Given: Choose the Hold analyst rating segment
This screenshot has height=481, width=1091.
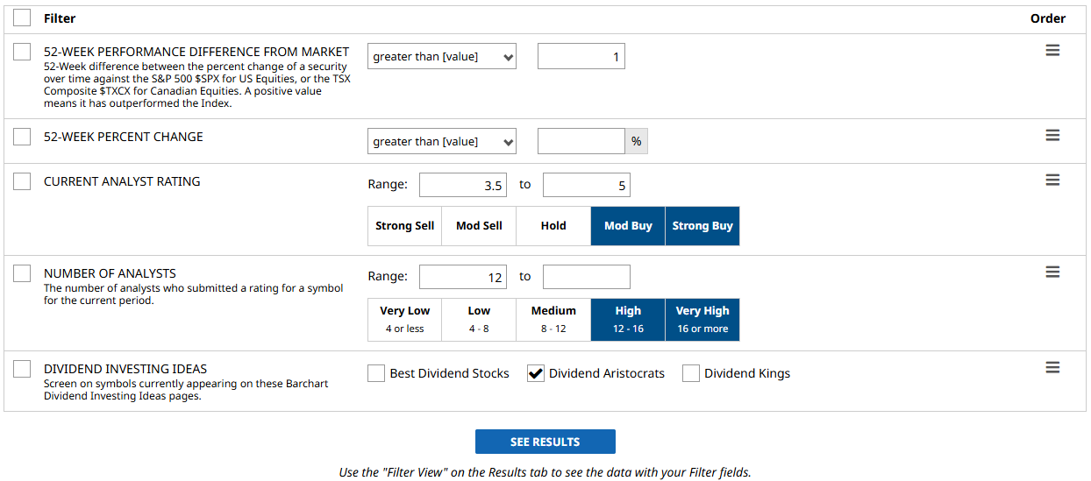Looking at the screenshot, I should (553, 226).
